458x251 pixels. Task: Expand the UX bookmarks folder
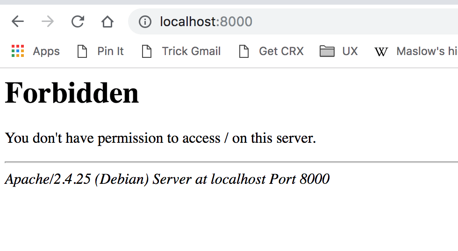tap(339, 51)
